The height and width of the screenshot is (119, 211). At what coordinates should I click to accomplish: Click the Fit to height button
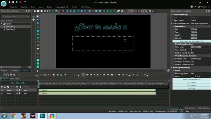[x=192, y=85]
